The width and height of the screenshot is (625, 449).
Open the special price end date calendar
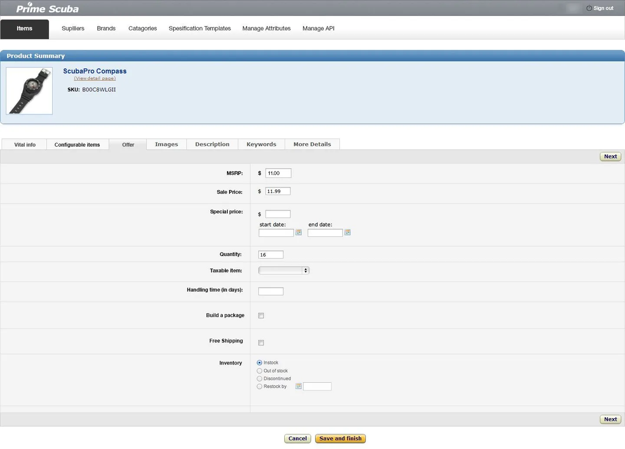tap(347, 233)
